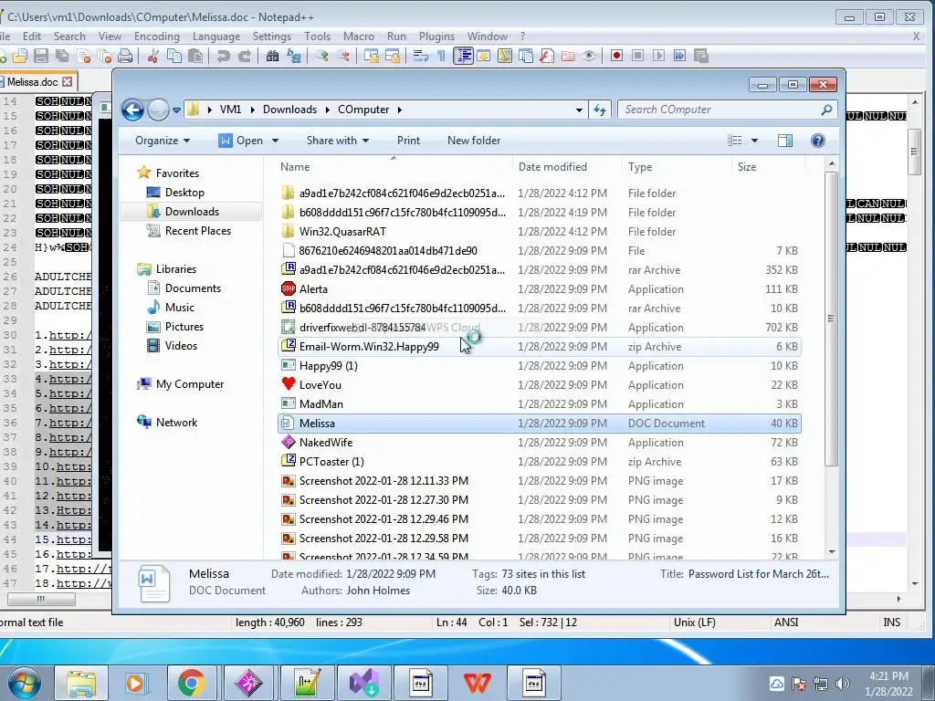935x701 pixels.
Task: Click the Search COmputer field
Action: 728,110
